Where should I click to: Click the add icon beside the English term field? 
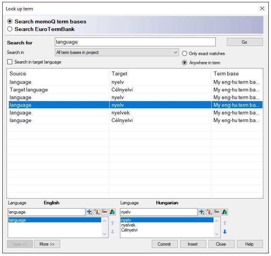[x=89, y=212]
